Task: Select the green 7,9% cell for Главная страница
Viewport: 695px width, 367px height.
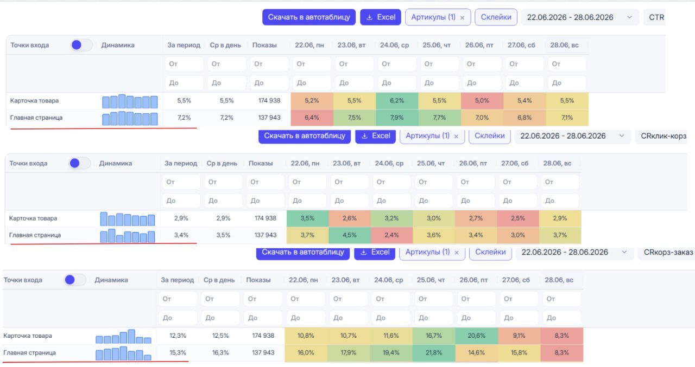Action: (x=397, y=118)
